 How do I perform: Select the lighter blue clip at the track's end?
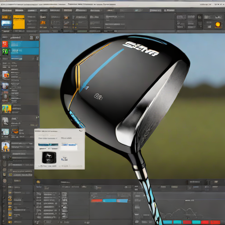tap(122, 201)
